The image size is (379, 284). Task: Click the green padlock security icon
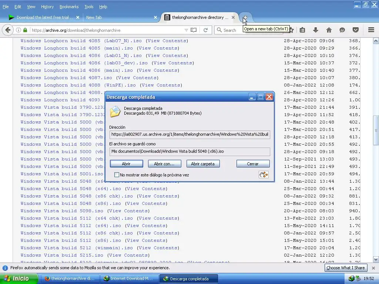coord(25,30)
